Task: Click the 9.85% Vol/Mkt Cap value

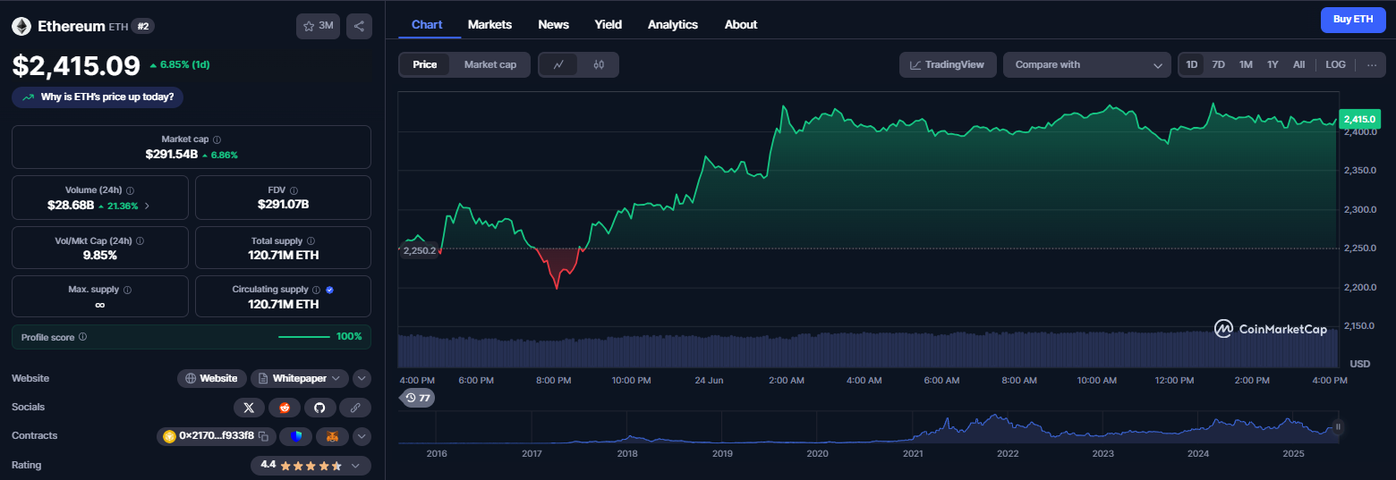Action: (x=99, y=256)
